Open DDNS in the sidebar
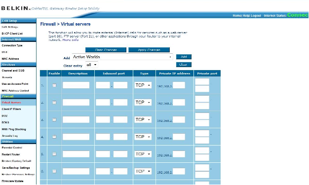This screenshot has height=185, width=309. (5, 122)
